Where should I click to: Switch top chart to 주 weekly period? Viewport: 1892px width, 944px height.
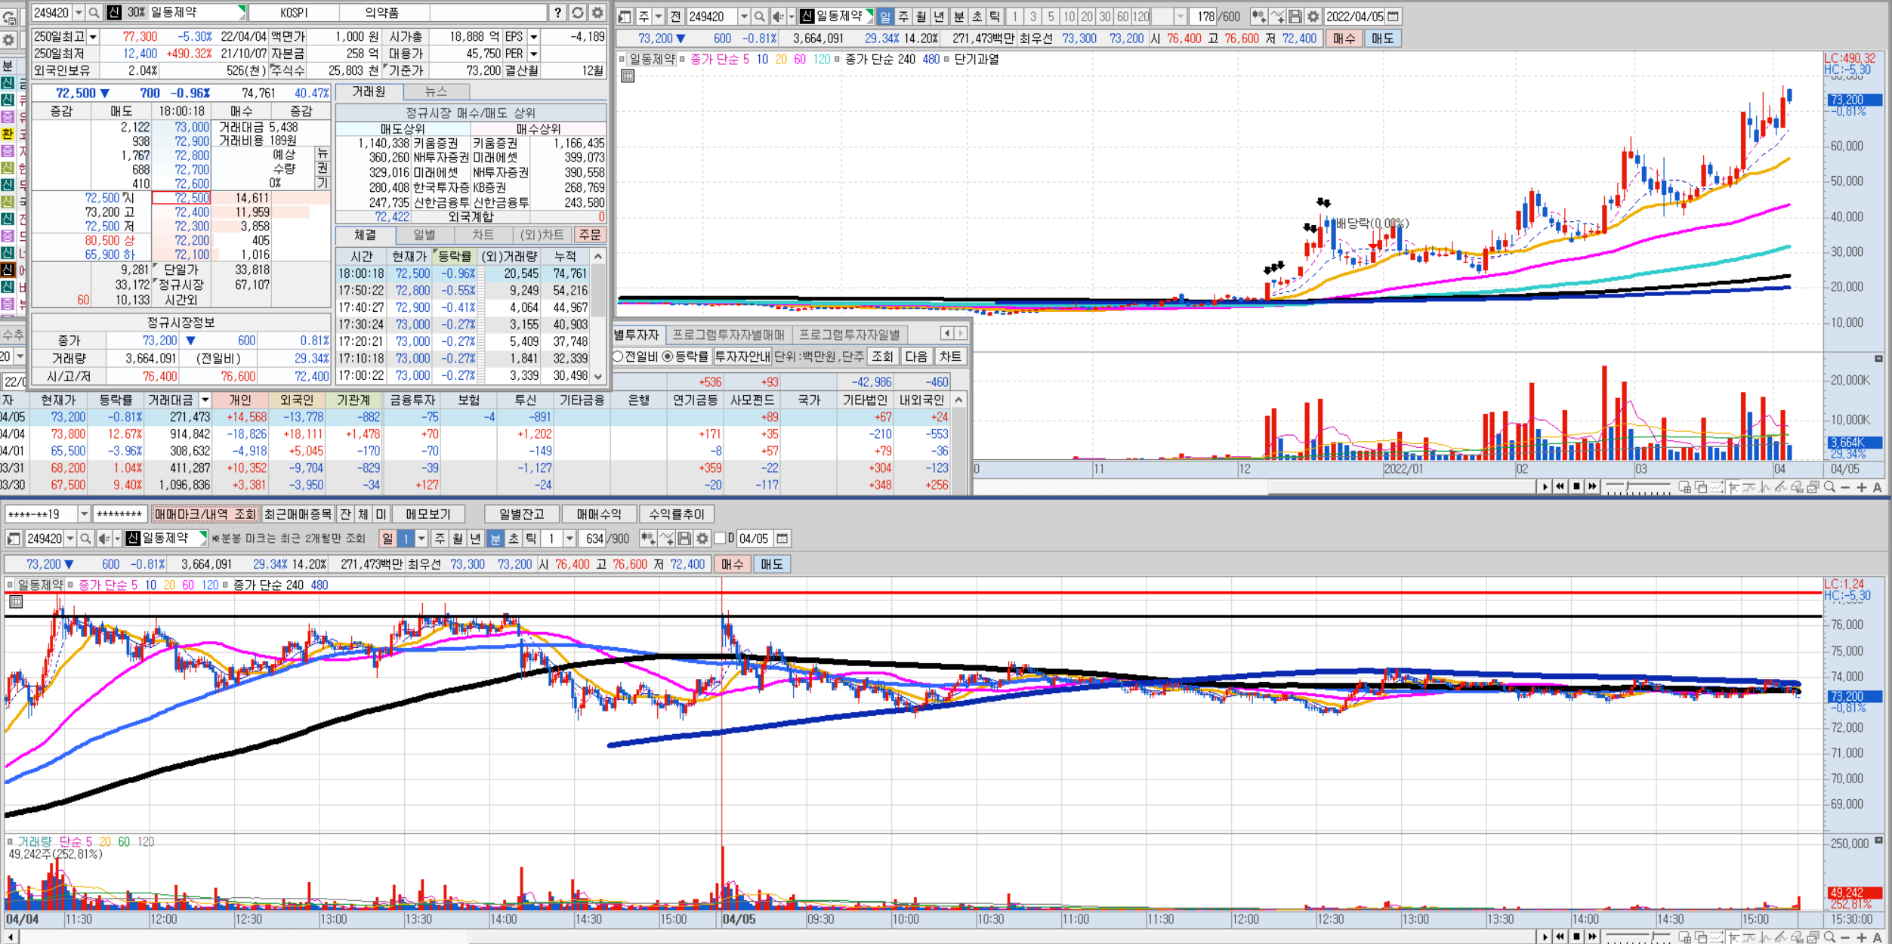click(x=903, y=17)
